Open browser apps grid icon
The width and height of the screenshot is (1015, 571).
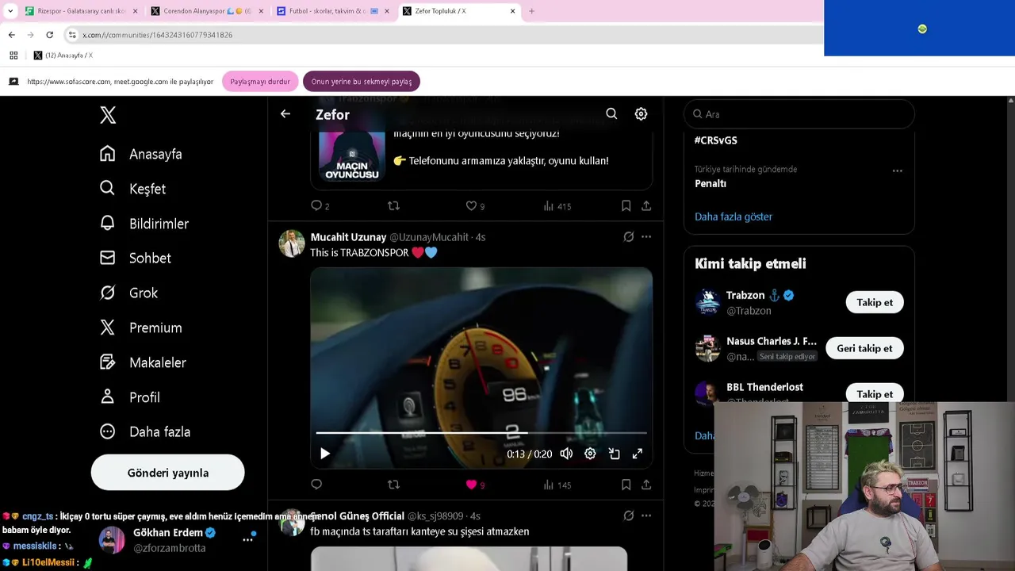coord(13,56)
